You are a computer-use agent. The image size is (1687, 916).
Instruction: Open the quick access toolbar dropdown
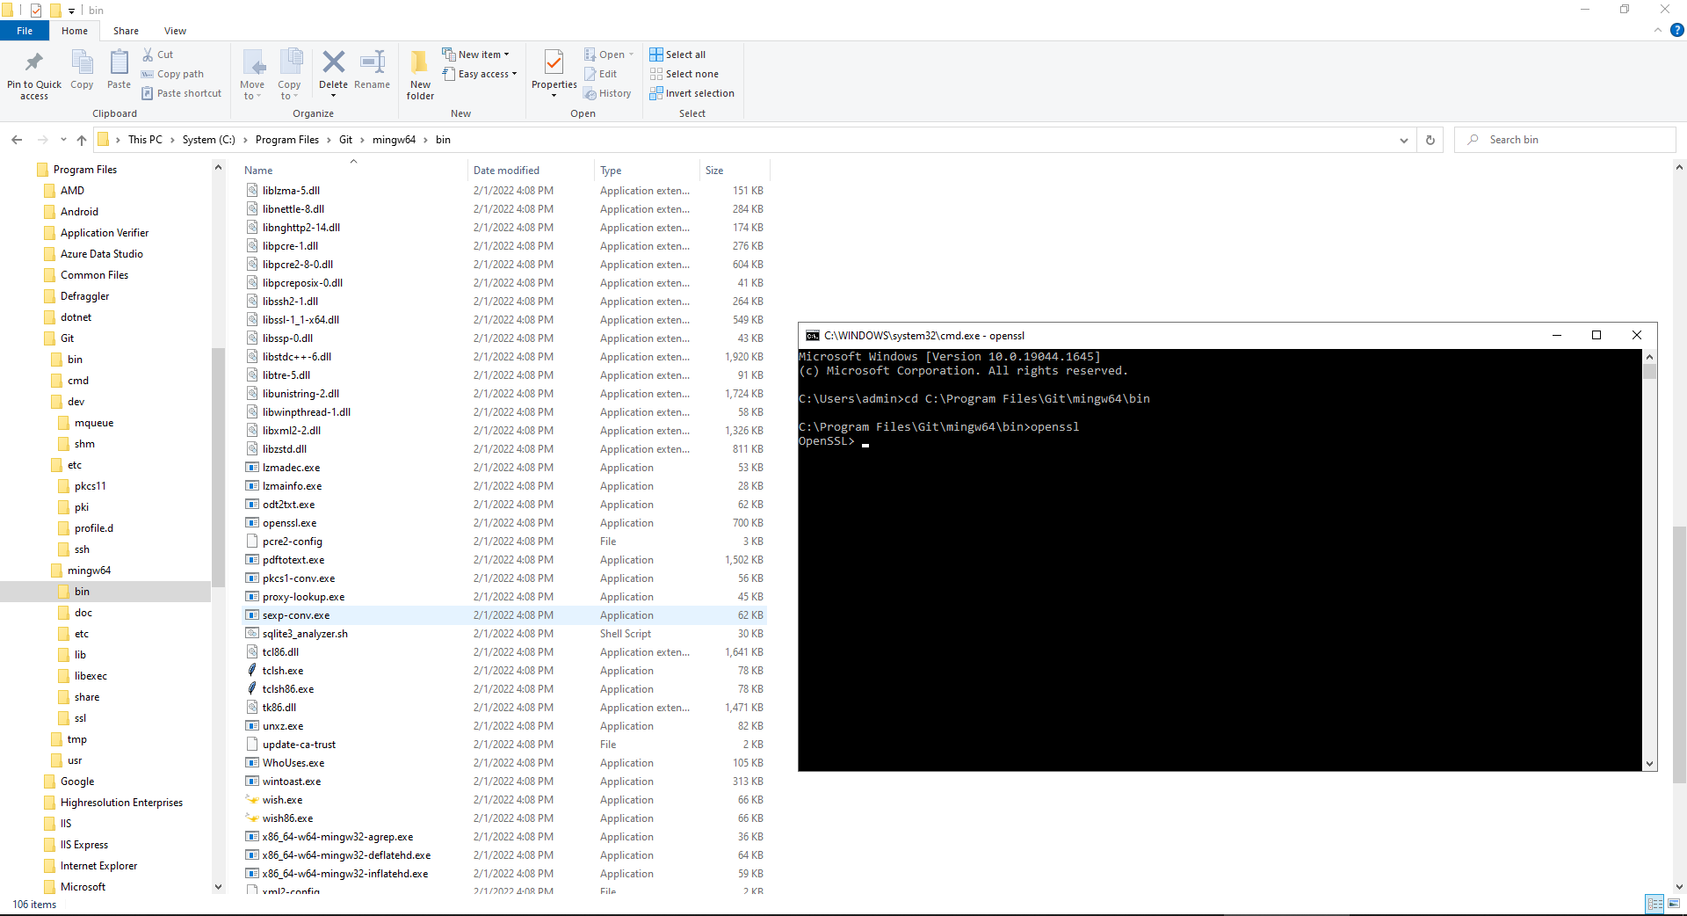tap(71, 11)
